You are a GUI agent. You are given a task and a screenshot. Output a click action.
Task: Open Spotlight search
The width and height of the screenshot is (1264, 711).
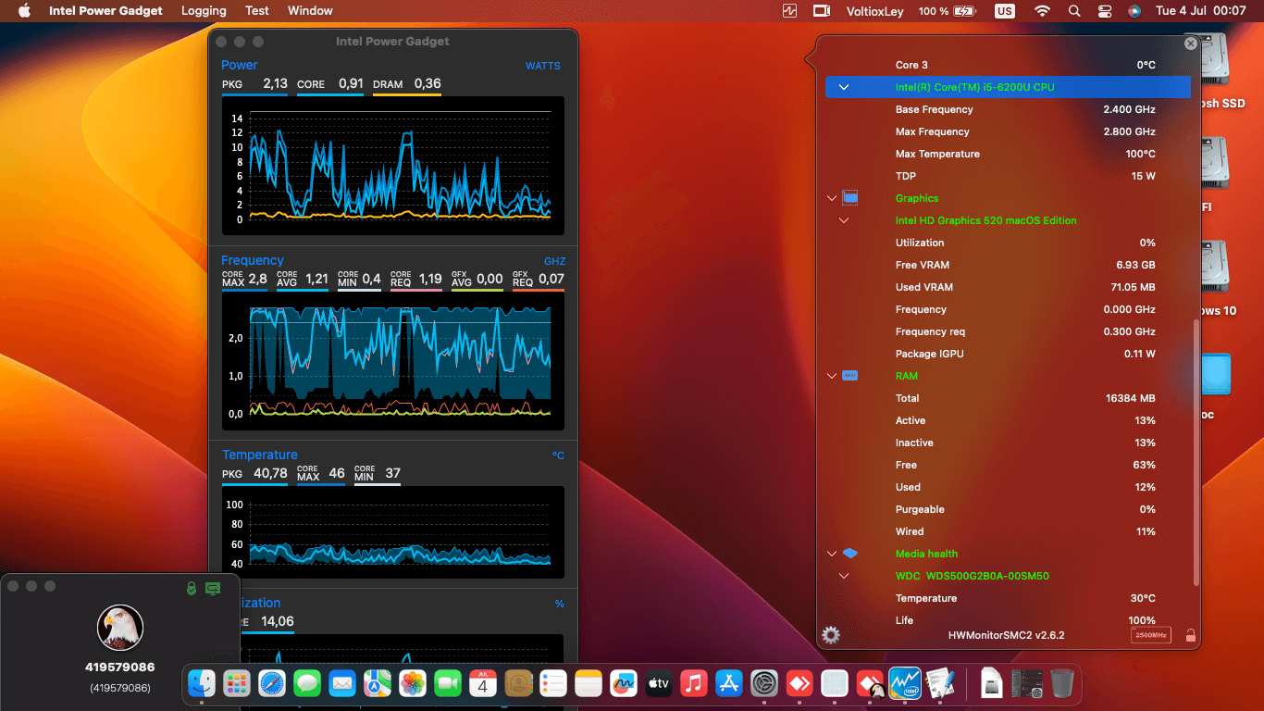1073,11
